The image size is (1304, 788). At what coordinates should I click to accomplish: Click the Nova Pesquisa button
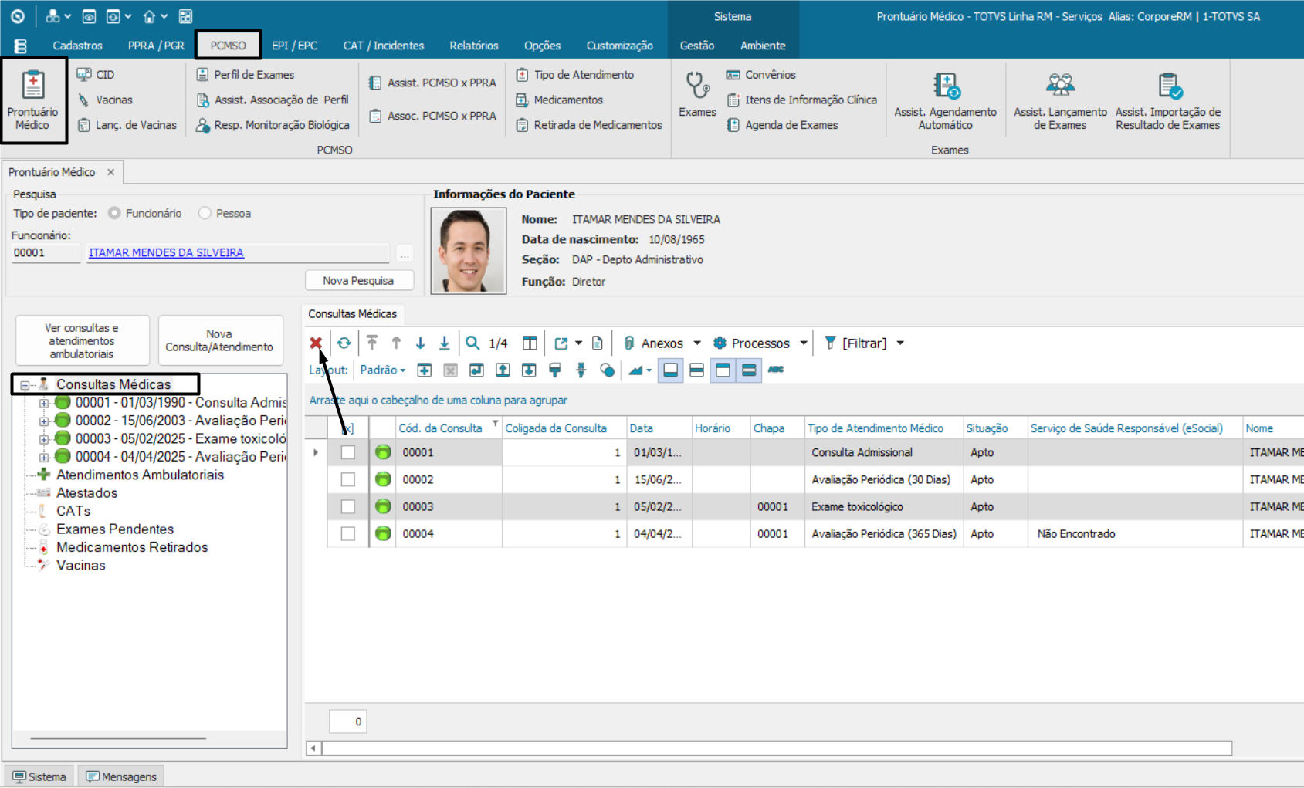tap(358, 280)
